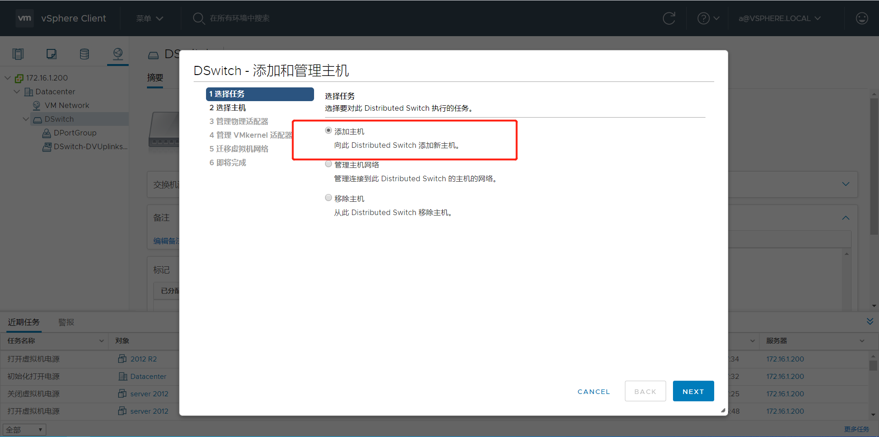
Task: Switch to the 警报 tab
Action: pyautogui.click(x=66, y=322)
